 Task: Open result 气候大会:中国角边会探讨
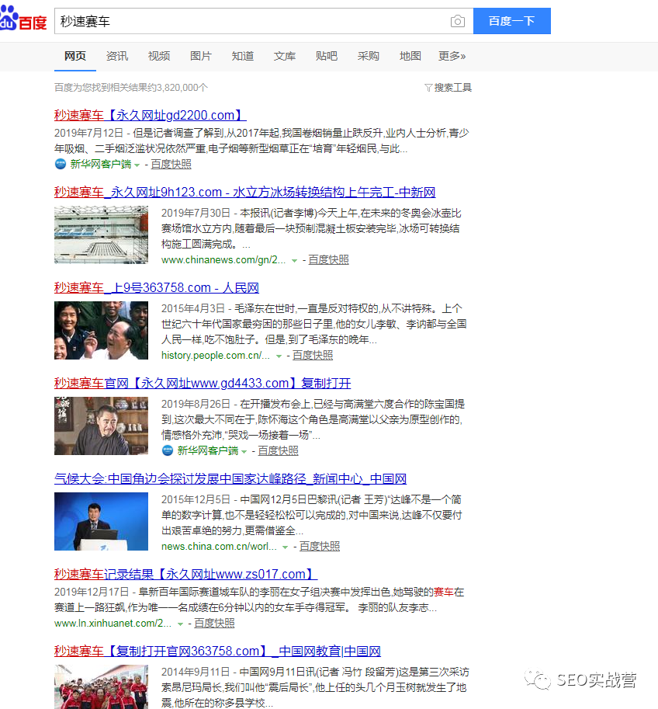click(230, 479)
